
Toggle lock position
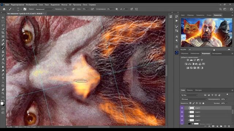click(x=197, y=103)
